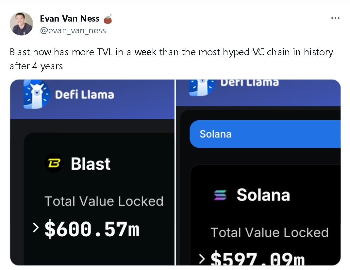350x270 pixels.
Task: Click the yellow Blast chain logo
Action: [x=54, y=163]
